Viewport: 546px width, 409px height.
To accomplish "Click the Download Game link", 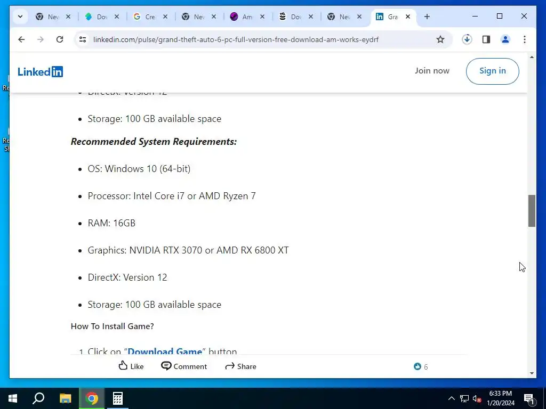I will coord(165,350).
